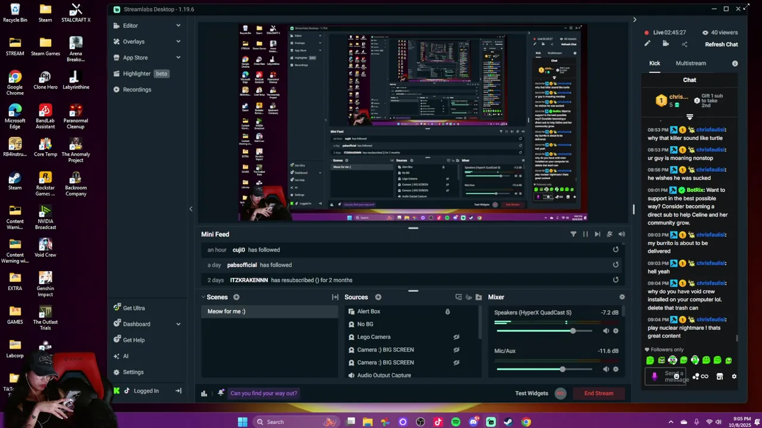Viewport: 762px width, 428px height.
Task: Click the End Stream button
Action: (598, 393)
